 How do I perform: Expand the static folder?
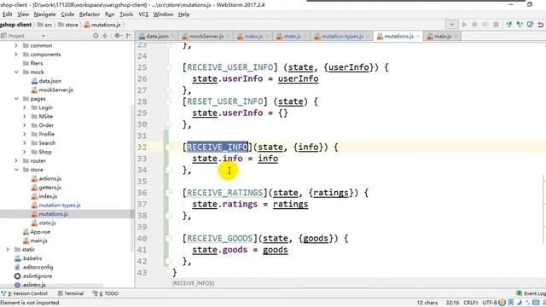point(8,249)
